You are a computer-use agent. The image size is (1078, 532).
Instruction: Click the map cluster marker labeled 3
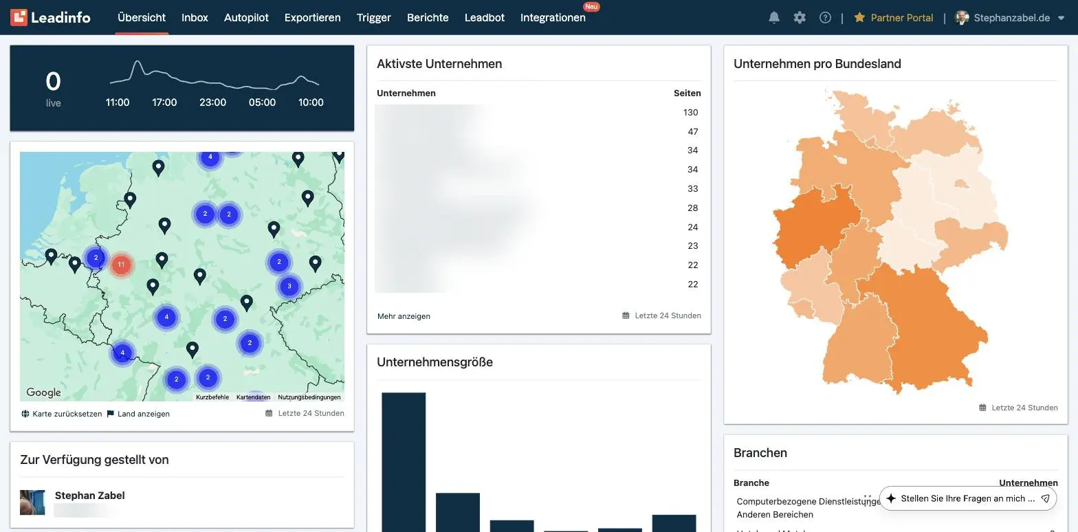click(x=289, y=286)
